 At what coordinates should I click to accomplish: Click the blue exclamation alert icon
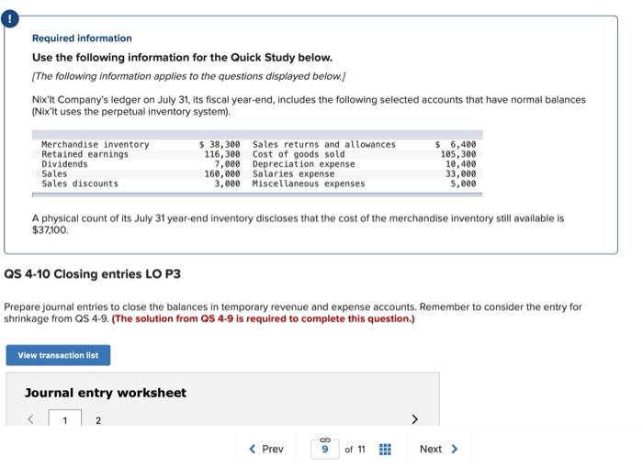10,19
